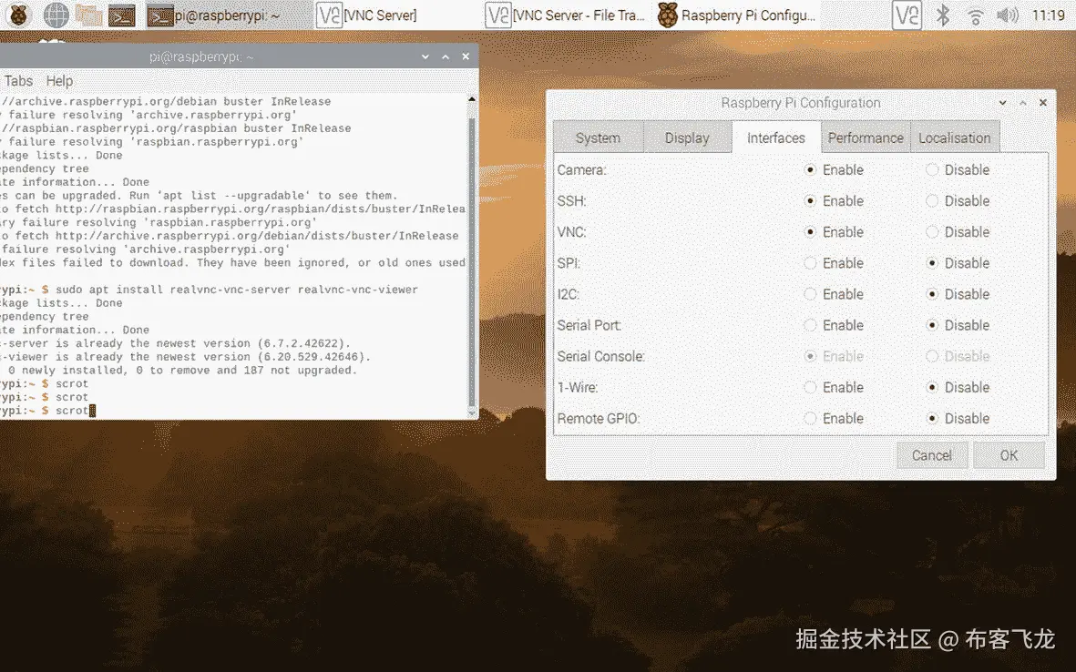Click the 'Serial Console:' label
Image resolution: width=1076 pixels, height=672 pixels.
point(601,357)
